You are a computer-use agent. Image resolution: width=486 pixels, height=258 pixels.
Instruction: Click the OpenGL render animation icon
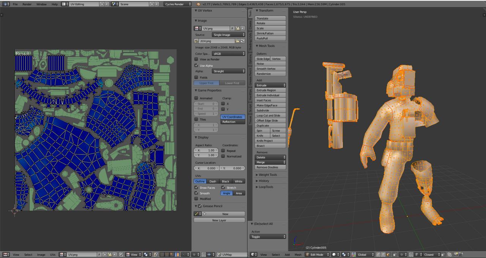tap(461, 255)
